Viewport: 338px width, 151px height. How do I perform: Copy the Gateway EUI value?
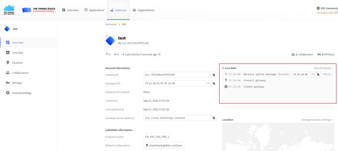coord(214,83)
